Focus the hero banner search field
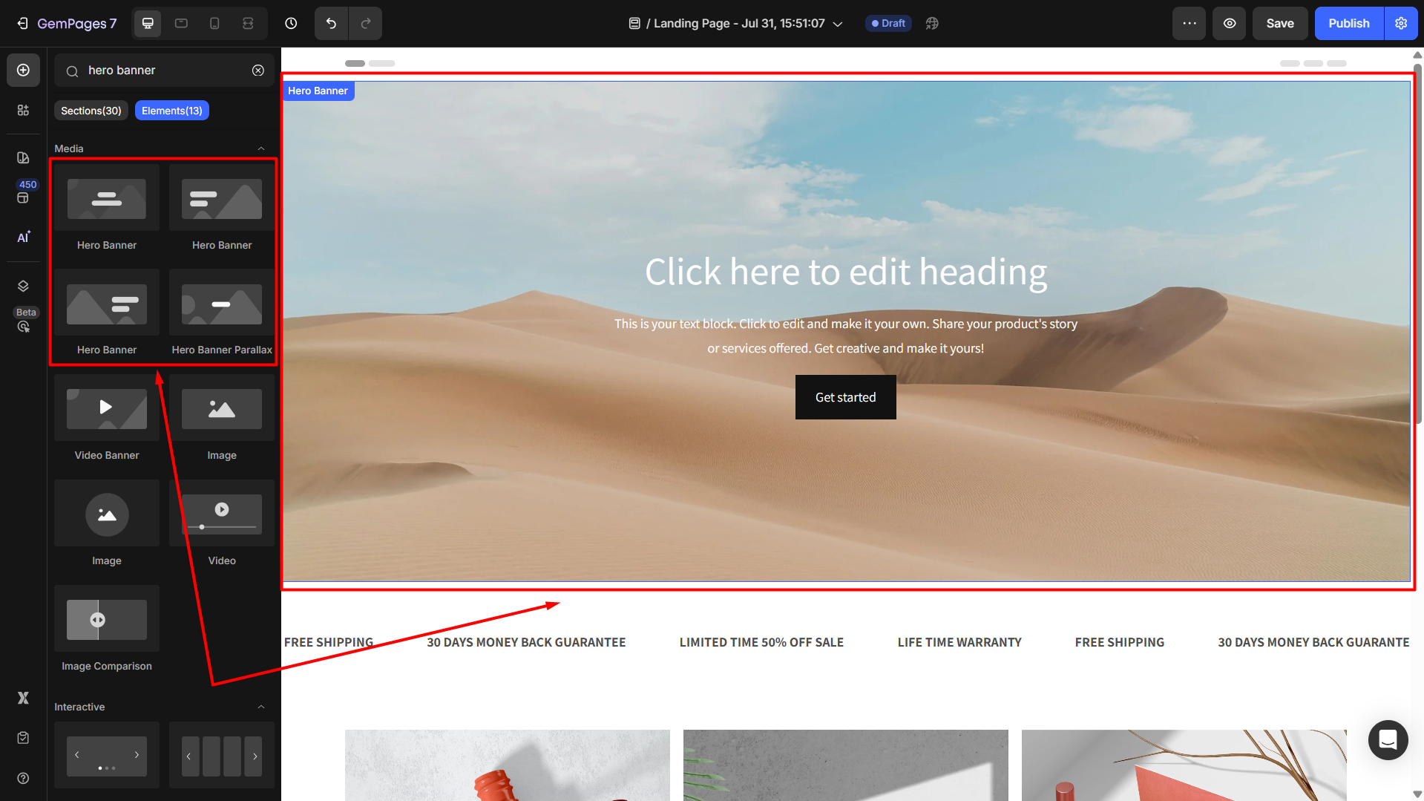Screen dimensions: 1424x801 (163, 71)
